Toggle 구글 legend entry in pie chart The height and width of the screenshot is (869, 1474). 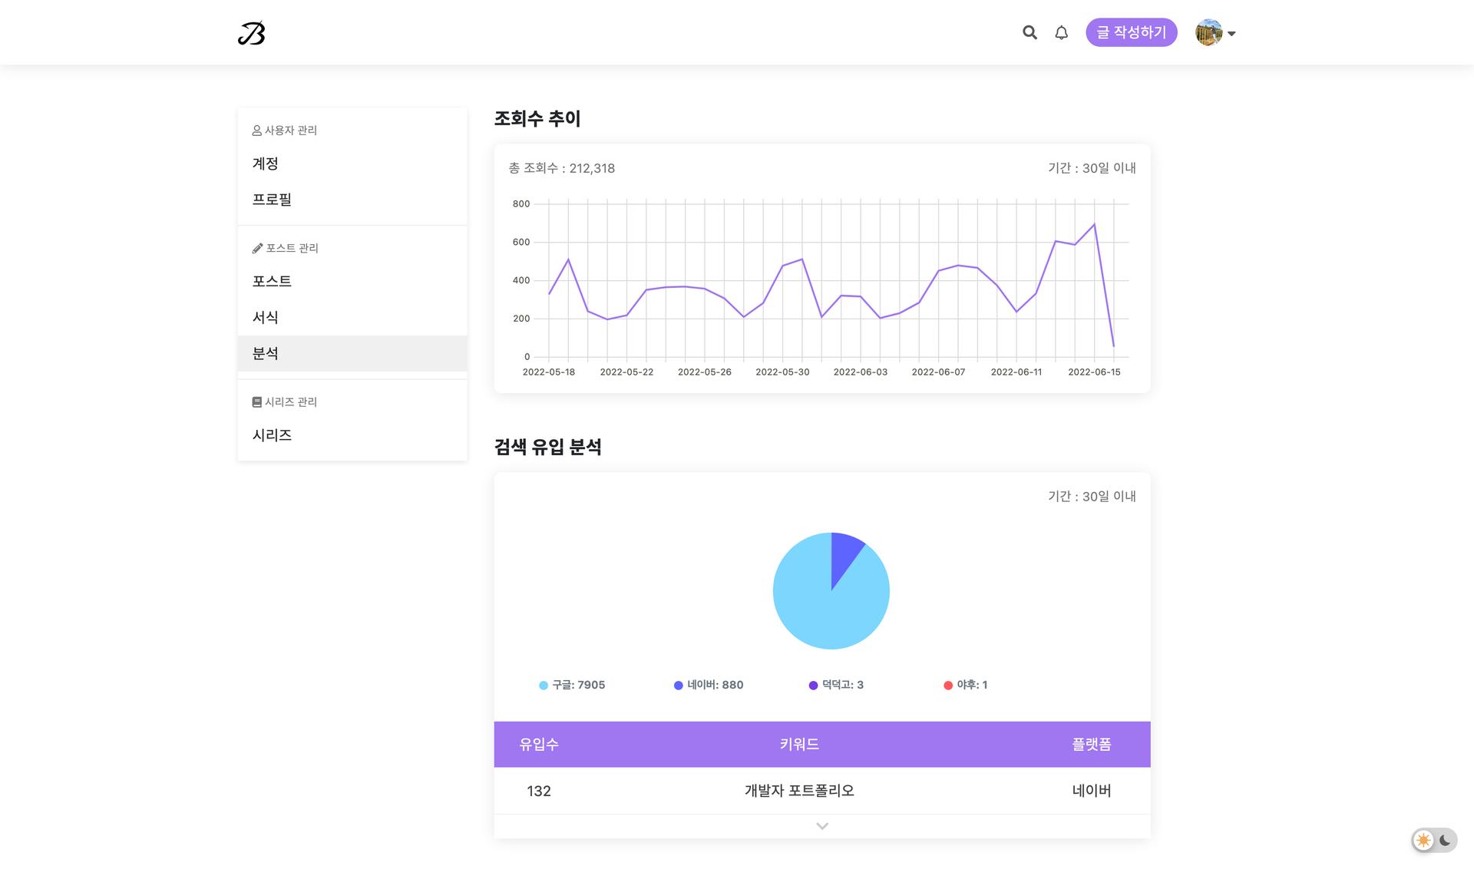pyautogui.click(x=572, y=685)
